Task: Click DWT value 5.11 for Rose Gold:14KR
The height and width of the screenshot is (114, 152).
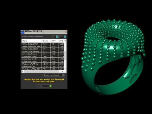Action: (x=54, y=59)
